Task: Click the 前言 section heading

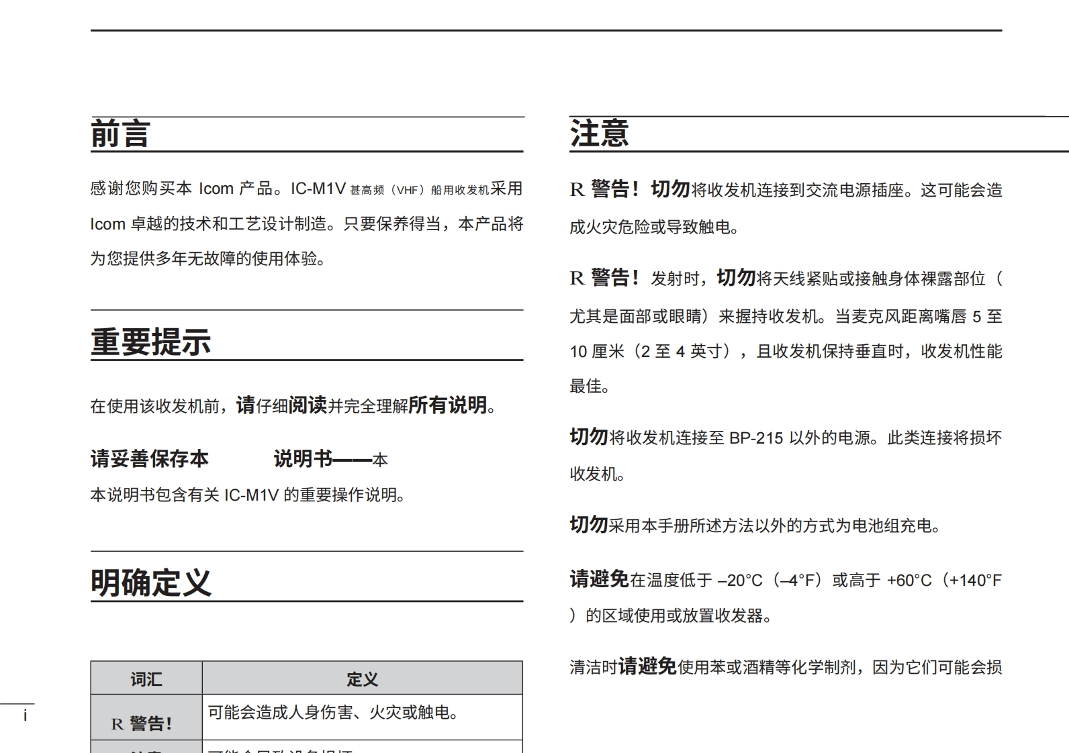Action: coord(120,134)
